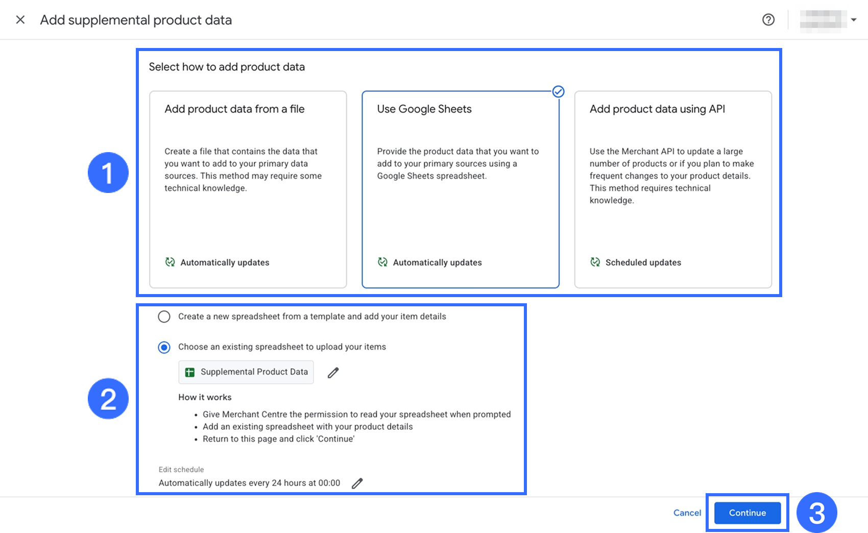Edit the selected spreadsheet with pencil icon
The image size is (868, 533).
click(333, 373)
